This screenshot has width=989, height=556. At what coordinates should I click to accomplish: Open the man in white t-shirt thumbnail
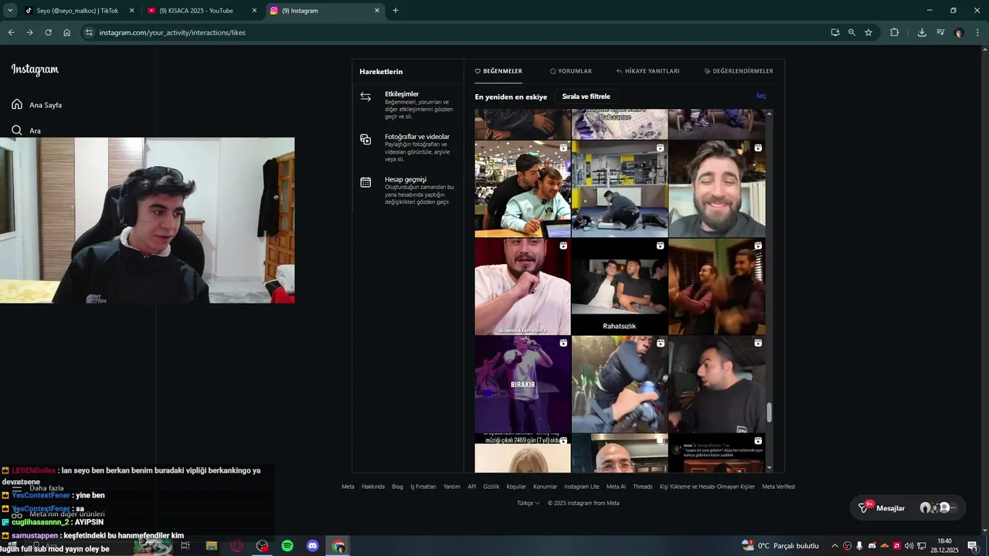coord(522,286)
